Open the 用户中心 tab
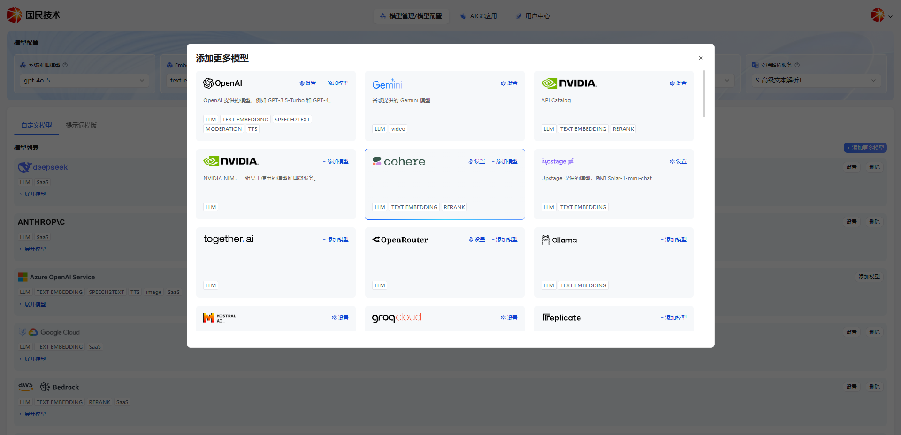Screen dimensions: 901x435 tap(533, 16)
